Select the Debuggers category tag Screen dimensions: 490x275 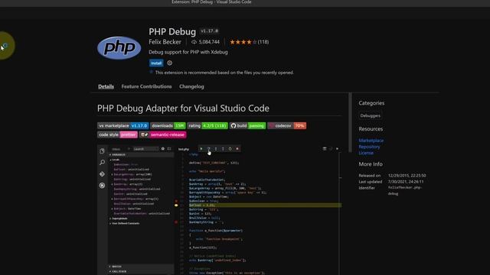point(370,115)
